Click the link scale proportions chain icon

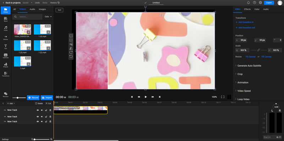(258, 50)
